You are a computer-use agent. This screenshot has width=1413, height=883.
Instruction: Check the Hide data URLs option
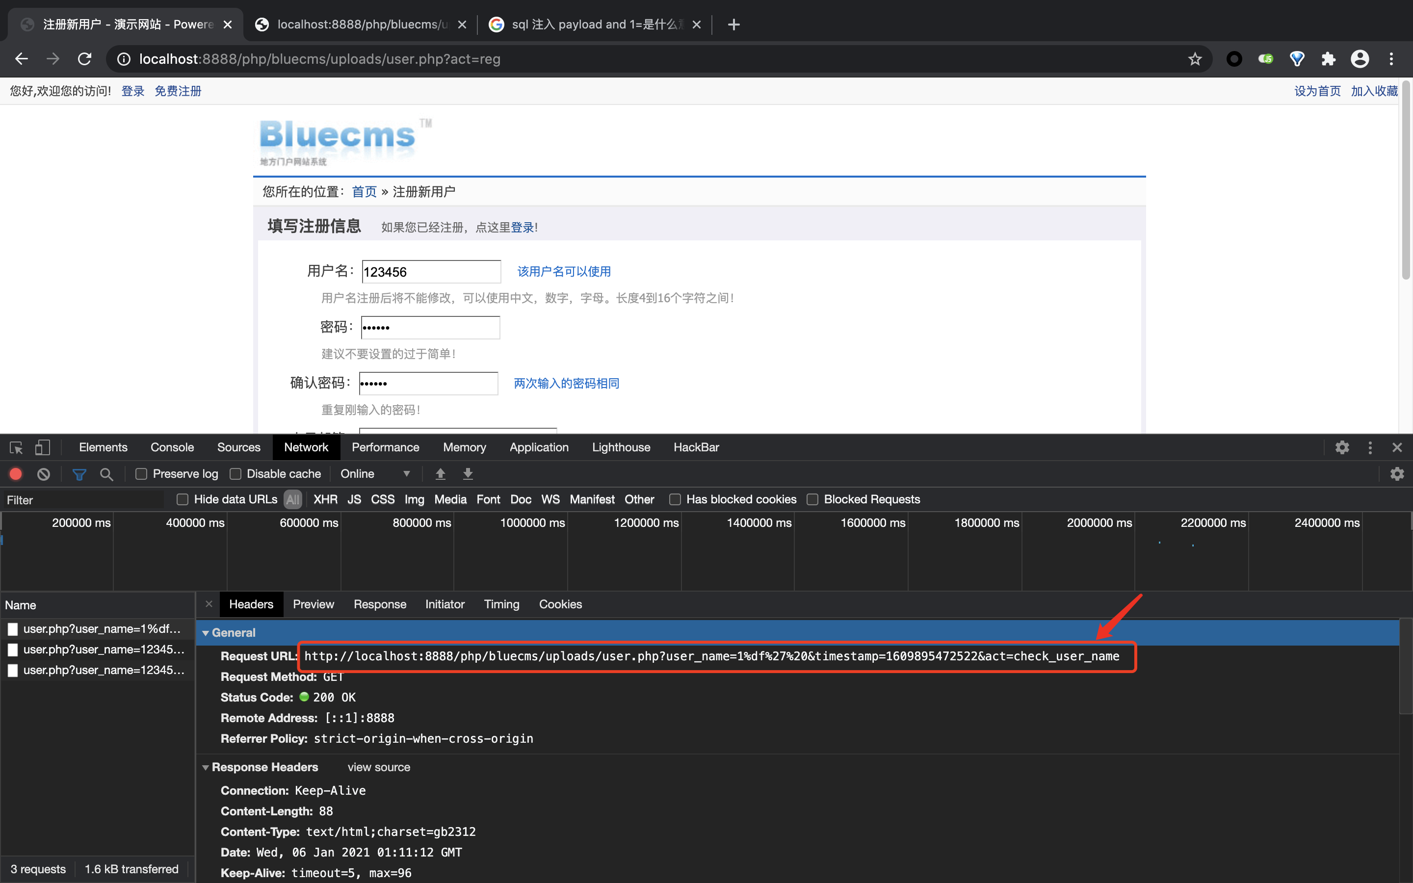182,499
